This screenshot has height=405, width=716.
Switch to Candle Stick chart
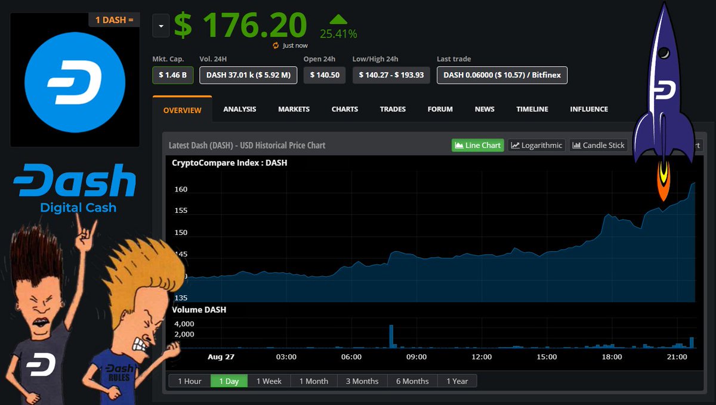coord(599,145)
